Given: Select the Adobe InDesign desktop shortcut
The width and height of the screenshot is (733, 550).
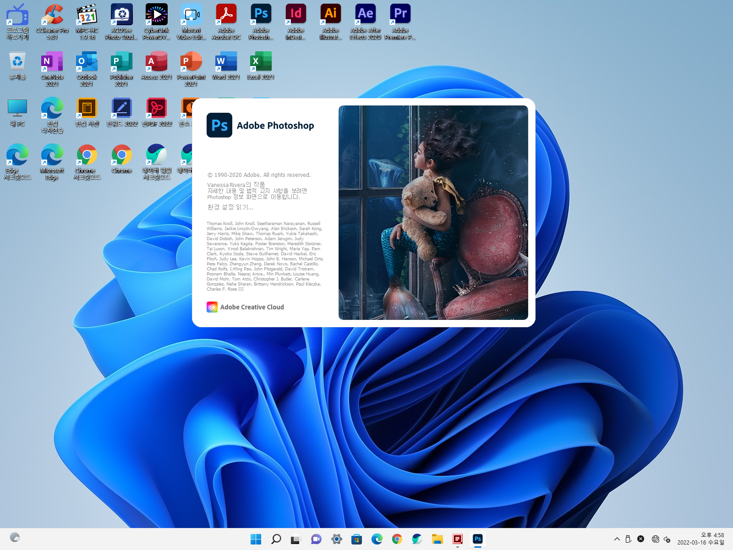Looking at the screenshot, I should [296, 22].
